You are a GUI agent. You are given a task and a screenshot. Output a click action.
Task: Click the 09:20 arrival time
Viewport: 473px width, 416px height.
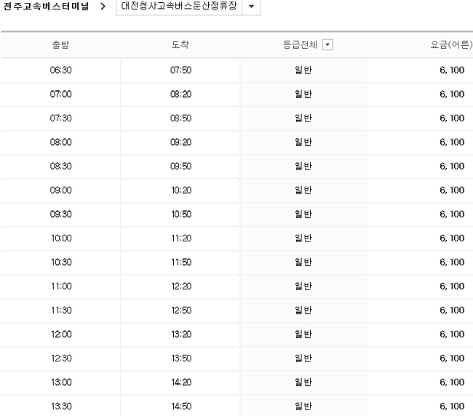click(x=180, y=142)
